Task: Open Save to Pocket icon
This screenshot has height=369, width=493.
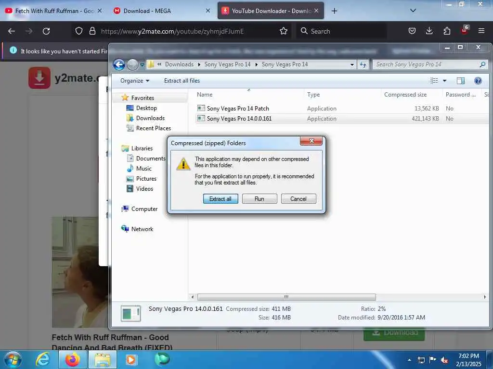Action: tap(412, 31)
